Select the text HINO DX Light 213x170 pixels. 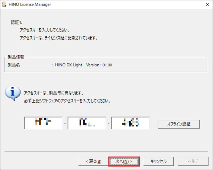(68, 65)
